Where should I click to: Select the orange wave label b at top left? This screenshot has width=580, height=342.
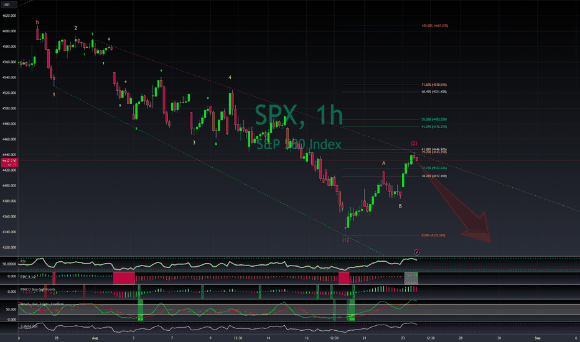point(37,22)
